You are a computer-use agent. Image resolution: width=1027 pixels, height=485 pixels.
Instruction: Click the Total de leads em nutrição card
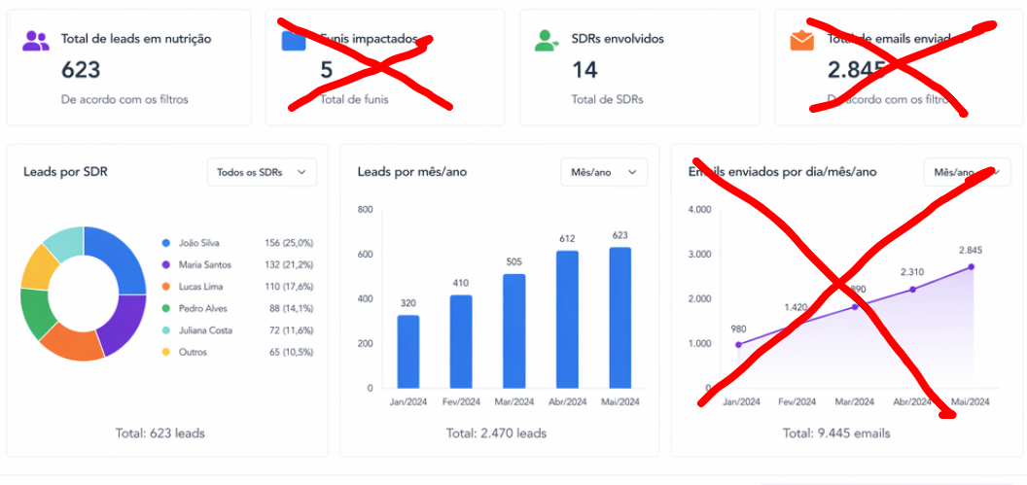tap(129, 67)
